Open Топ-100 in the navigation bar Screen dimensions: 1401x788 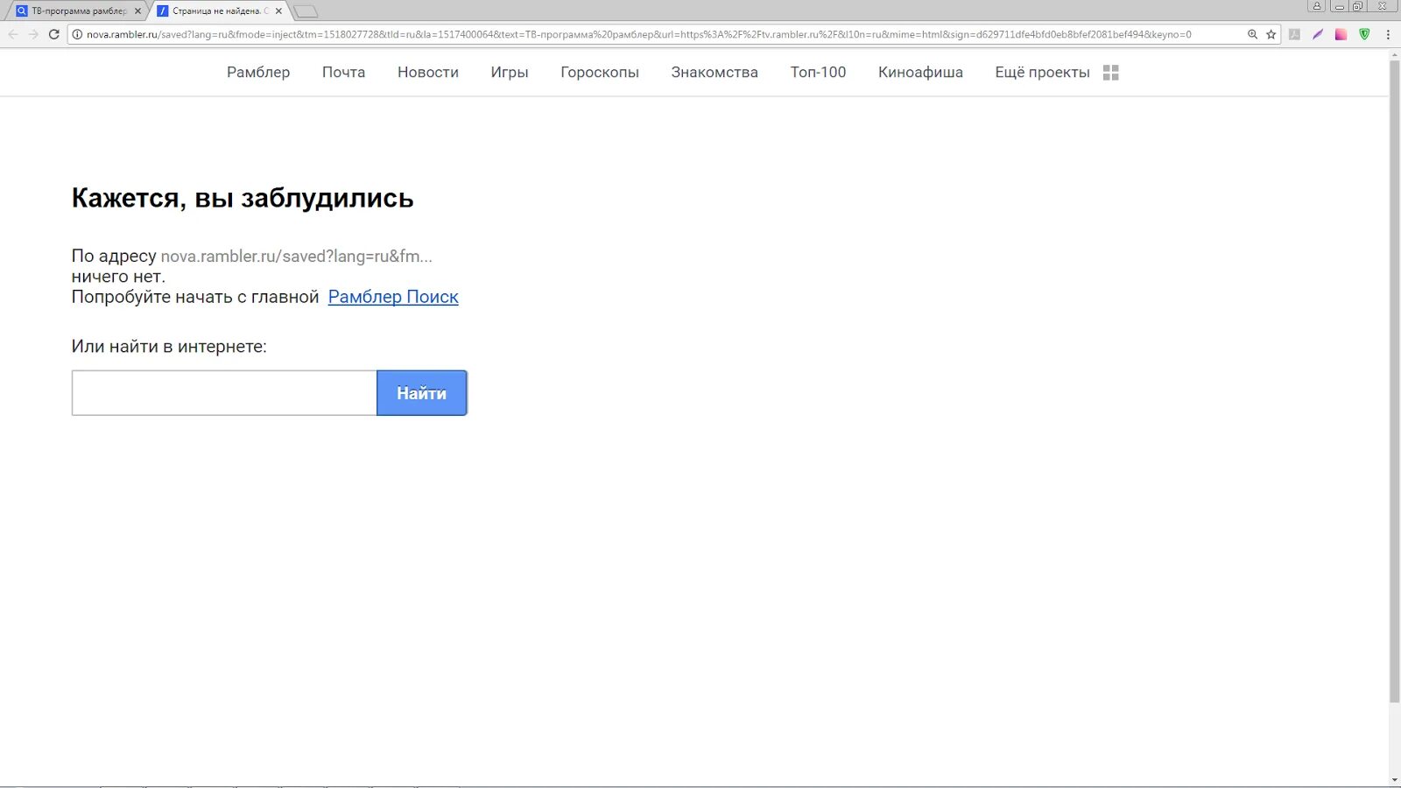[818, 73]
